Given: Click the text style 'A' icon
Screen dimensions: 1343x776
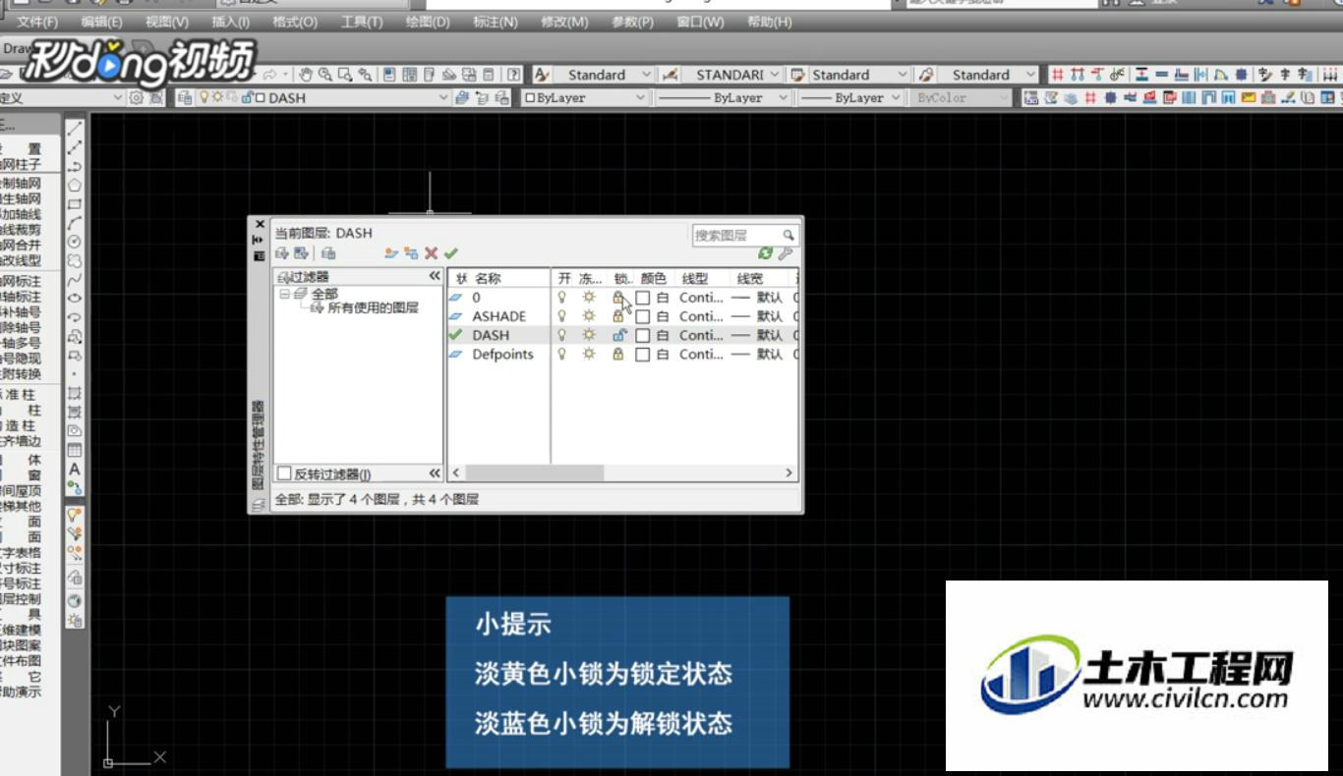Looking at the screenshot, I should pyautogui.click(x=543, y=75).
